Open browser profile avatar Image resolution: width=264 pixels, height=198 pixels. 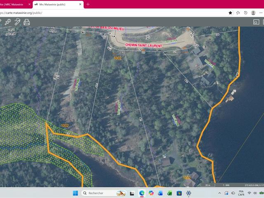pyautogui.click(x=253, y=13)
